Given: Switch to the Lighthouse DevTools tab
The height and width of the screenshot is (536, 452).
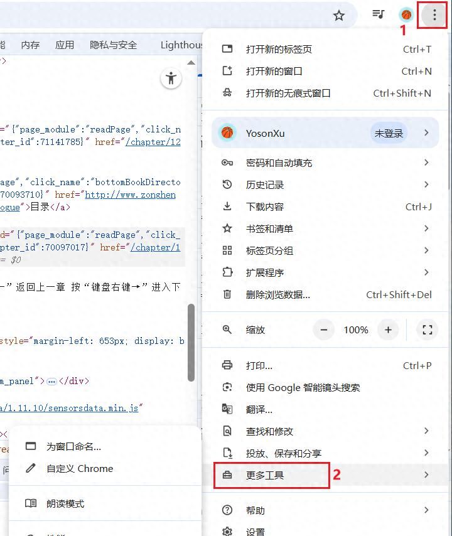Looking at the screenshot, I should [x=181, y=45].
